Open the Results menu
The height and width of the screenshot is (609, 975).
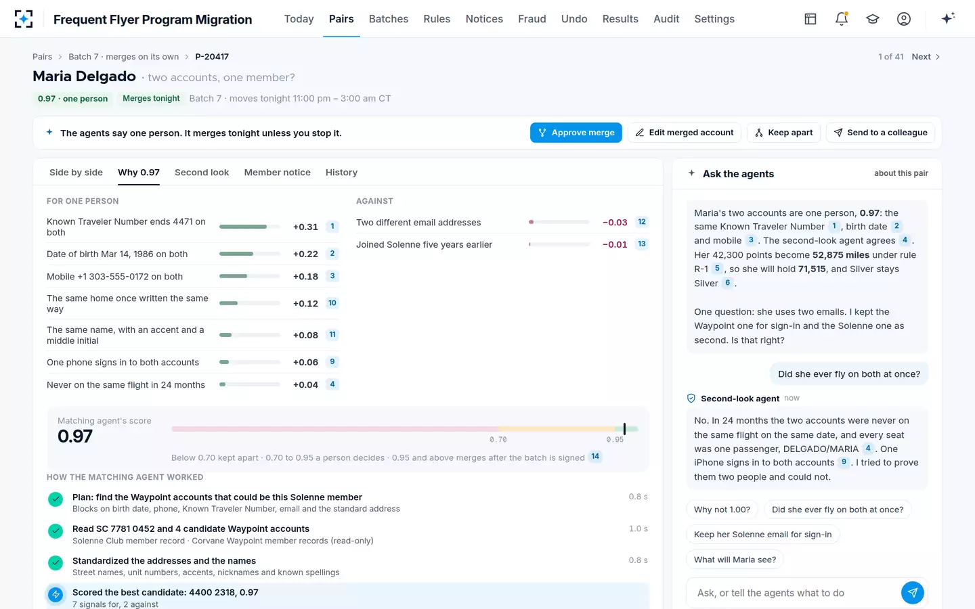click(620, 19)
